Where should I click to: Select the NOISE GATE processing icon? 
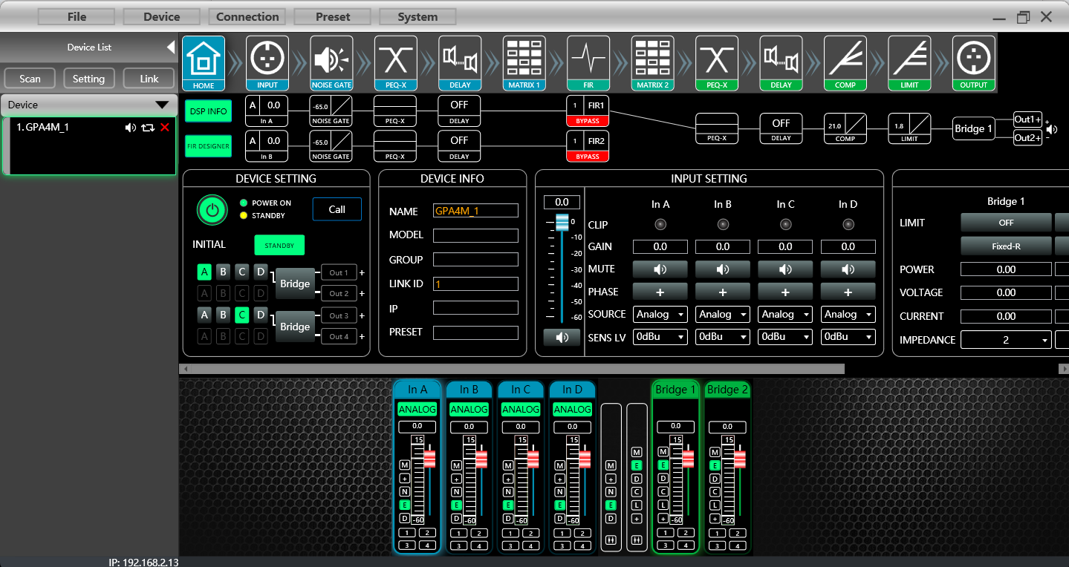coord(331,63)
